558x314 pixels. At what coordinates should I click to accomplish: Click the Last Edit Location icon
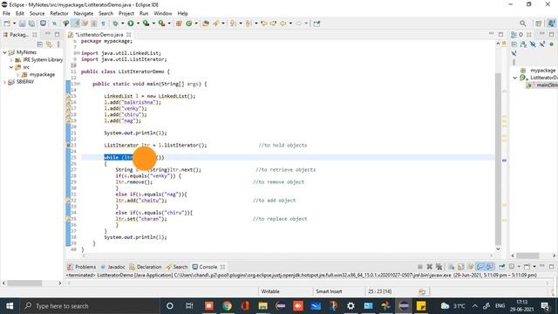pos(263,24)
